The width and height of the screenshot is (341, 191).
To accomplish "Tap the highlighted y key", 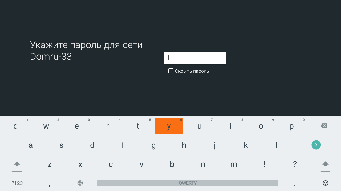I will click(x=169, y=126).
